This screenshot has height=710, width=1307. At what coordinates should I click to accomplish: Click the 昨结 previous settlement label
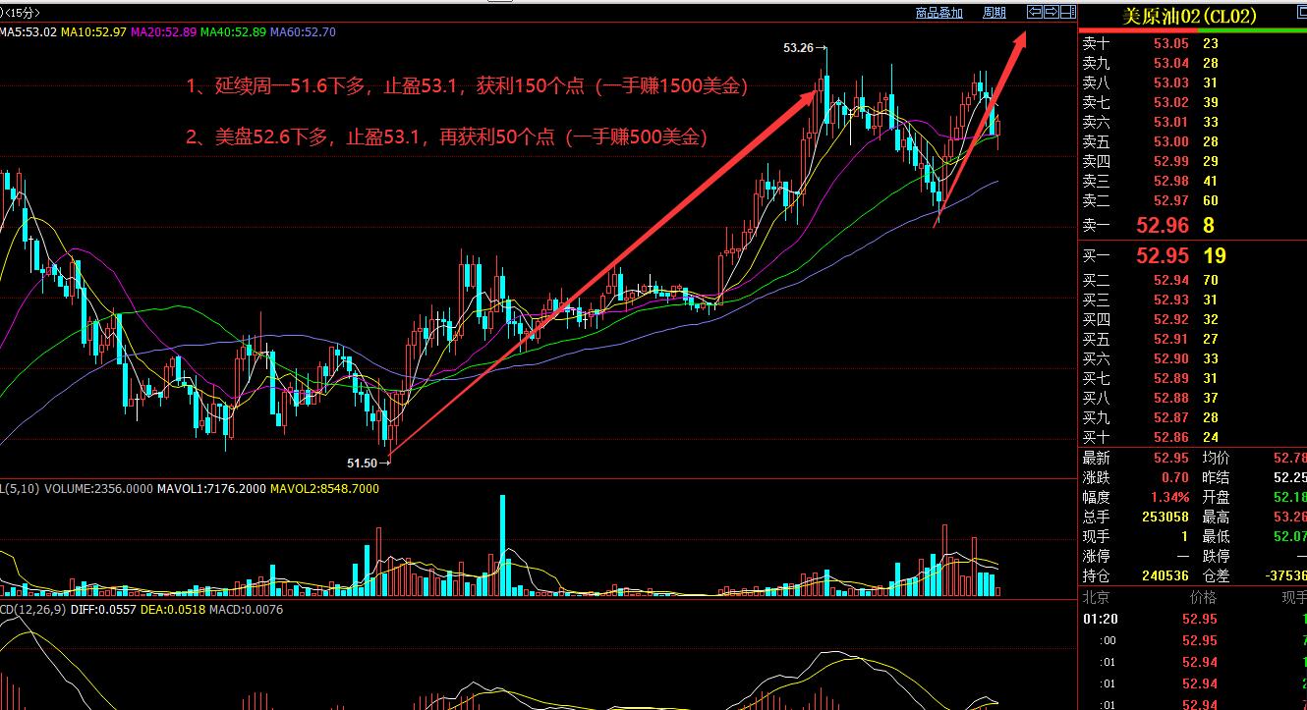coord(1216,477)
